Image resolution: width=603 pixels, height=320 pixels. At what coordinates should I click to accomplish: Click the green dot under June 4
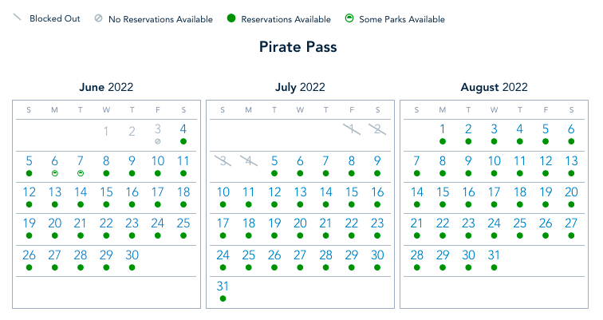[x=183, y=141]
